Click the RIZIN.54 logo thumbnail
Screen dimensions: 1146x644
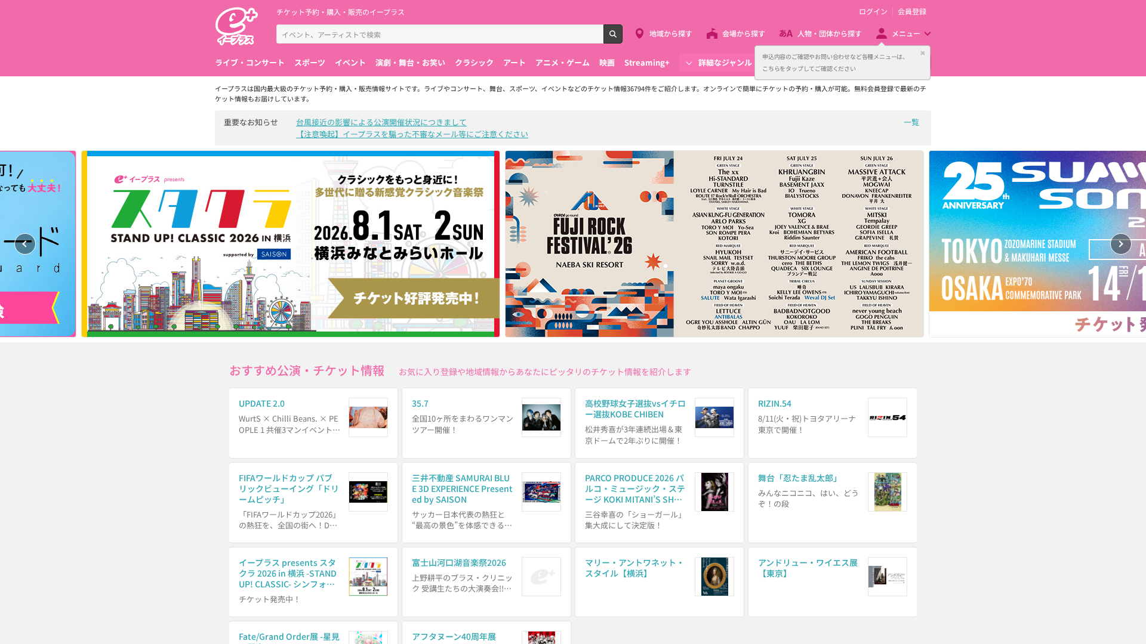(x=888, y=417)
